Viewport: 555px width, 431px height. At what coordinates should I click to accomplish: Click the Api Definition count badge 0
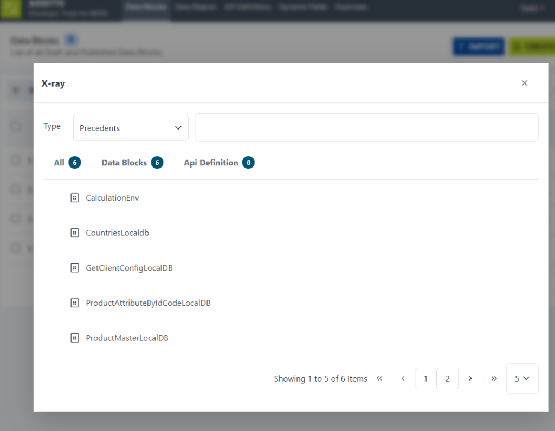point(248,163)
